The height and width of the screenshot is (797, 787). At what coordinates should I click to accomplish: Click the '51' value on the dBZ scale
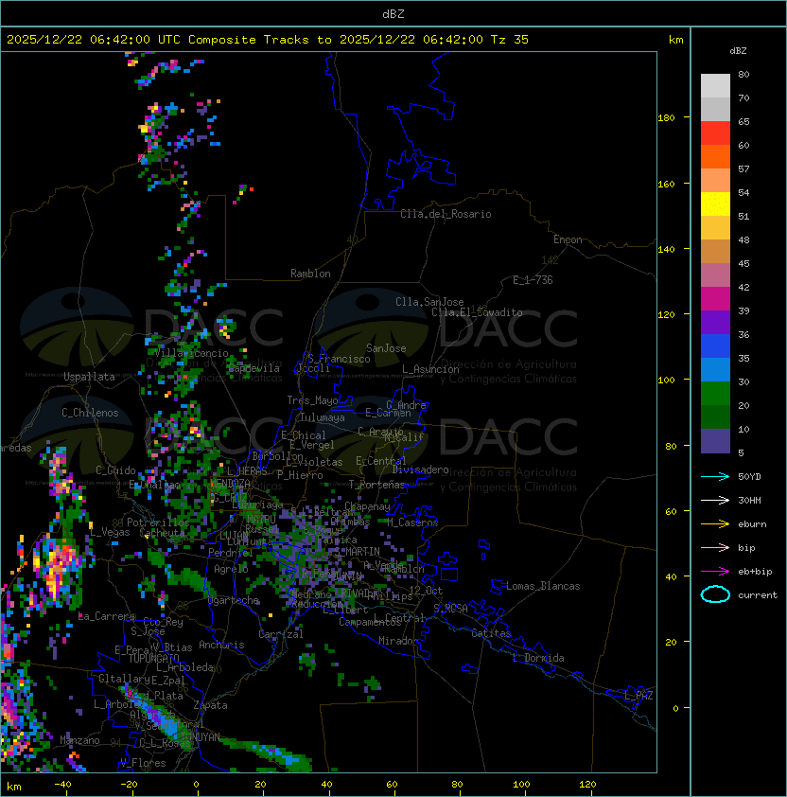[x=743, y=217]
